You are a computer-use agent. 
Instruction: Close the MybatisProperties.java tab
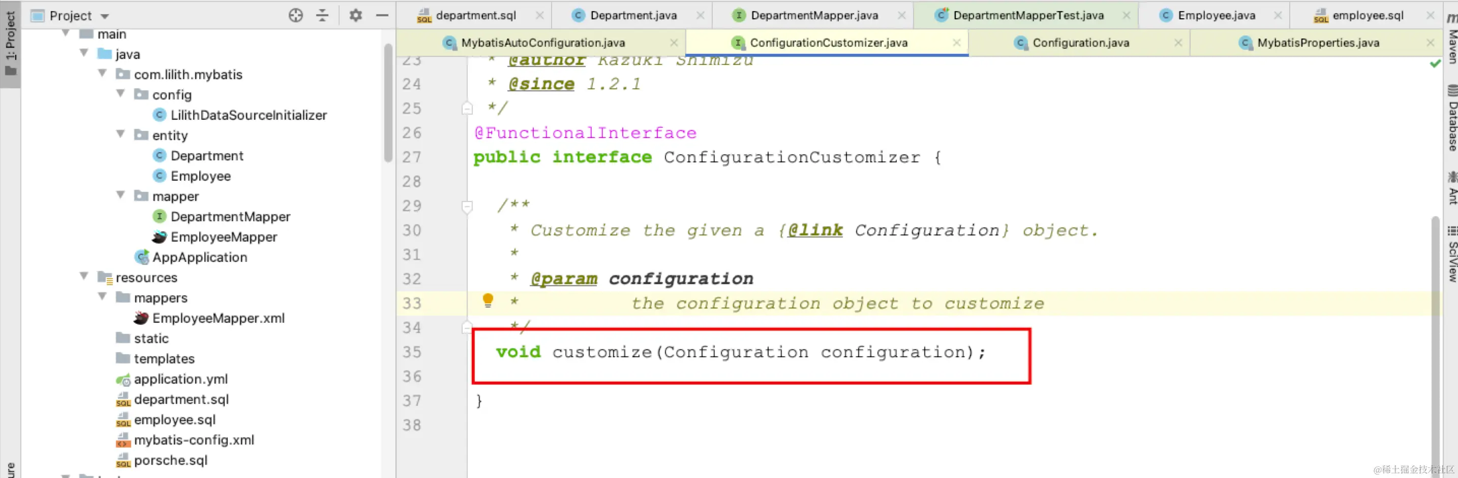[x=1430, y=43]
